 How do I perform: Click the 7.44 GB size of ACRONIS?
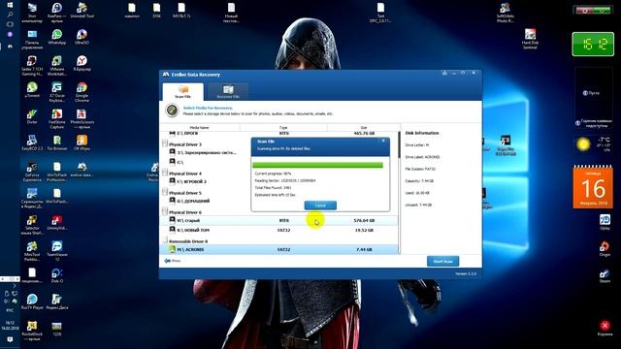[364, 250]
